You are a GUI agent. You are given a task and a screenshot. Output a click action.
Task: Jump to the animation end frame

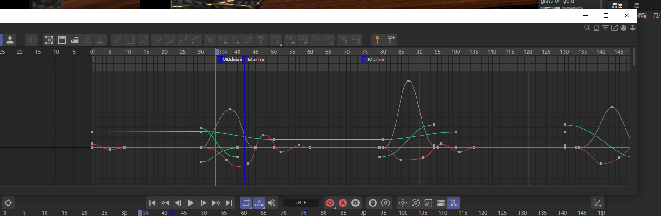pos(229,203)
